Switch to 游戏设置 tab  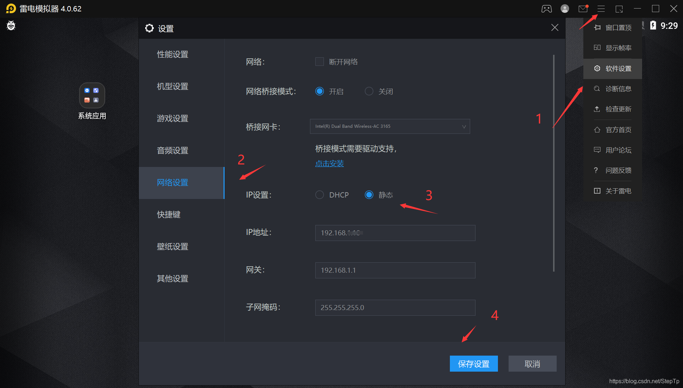click(x=182, y=119)
